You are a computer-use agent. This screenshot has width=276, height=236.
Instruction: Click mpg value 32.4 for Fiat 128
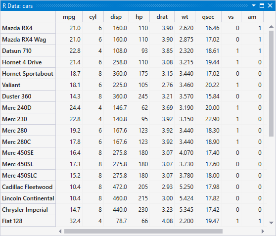[x=75, y=221]
